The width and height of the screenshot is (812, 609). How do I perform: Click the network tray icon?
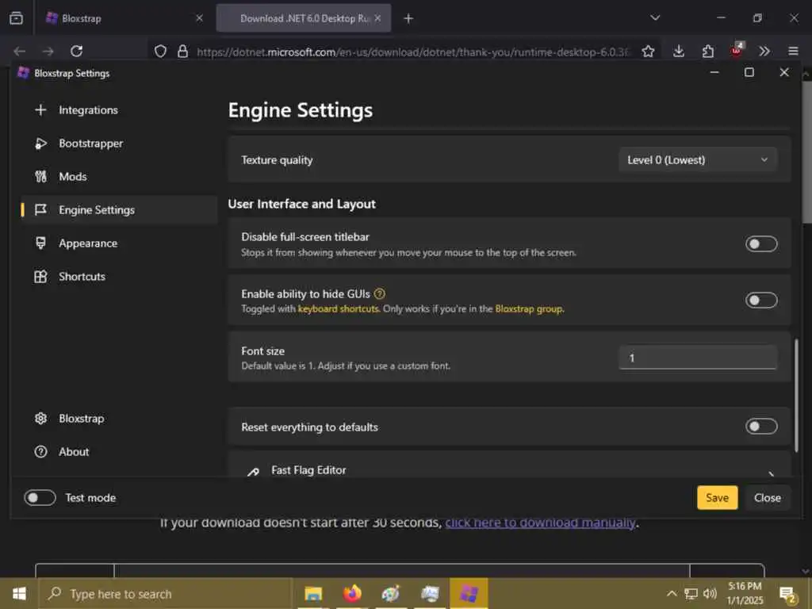(691, 593)
